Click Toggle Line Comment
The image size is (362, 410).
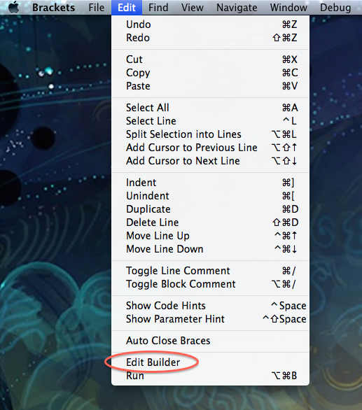pyautogui.click(x=210, y=271)
